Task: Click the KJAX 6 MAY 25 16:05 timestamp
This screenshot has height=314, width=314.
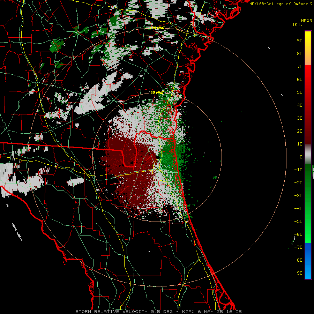Action: 212,312
